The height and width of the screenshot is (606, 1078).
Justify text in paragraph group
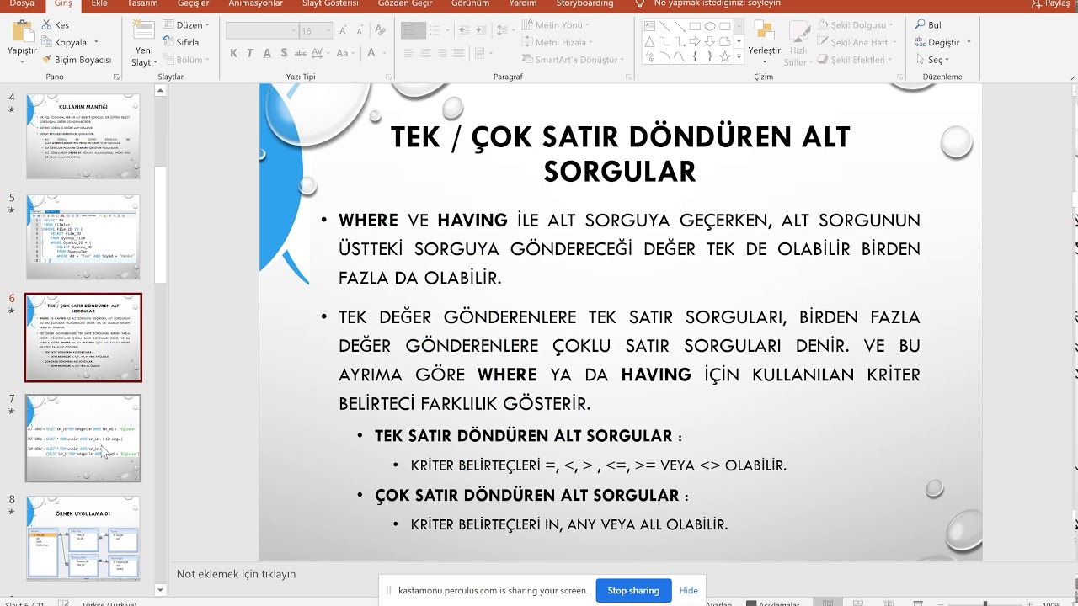[x=459, y=53]
